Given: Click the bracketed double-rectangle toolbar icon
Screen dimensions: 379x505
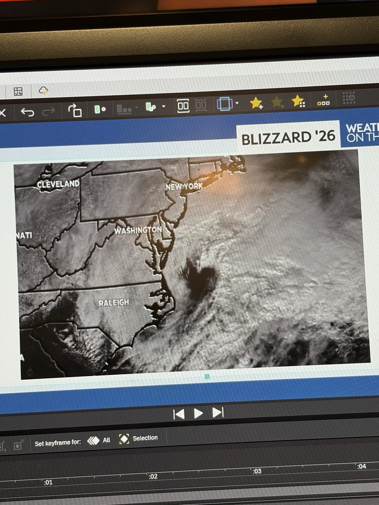Looking at the screenshot, I should pyautogui.click(x=183, y=106).
